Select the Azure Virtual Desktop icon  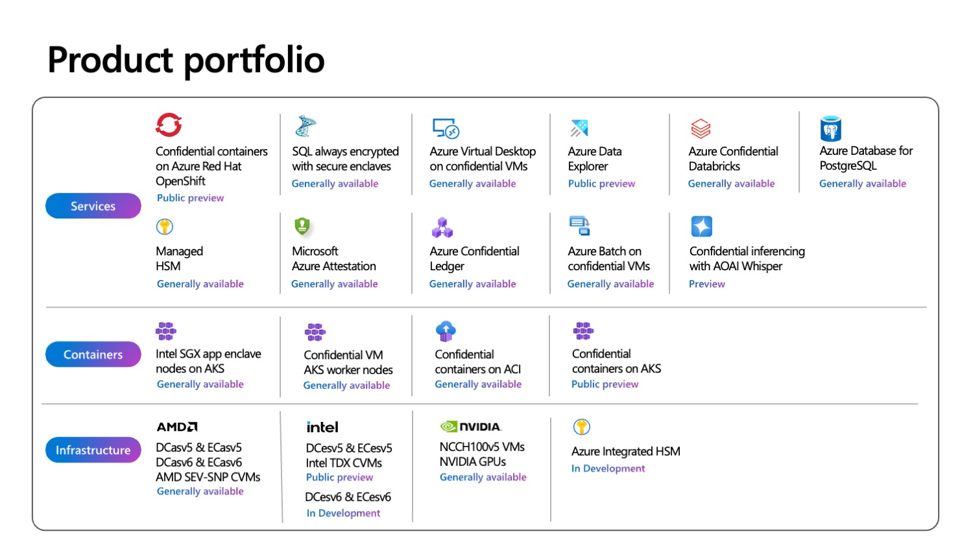coord(446,128)
